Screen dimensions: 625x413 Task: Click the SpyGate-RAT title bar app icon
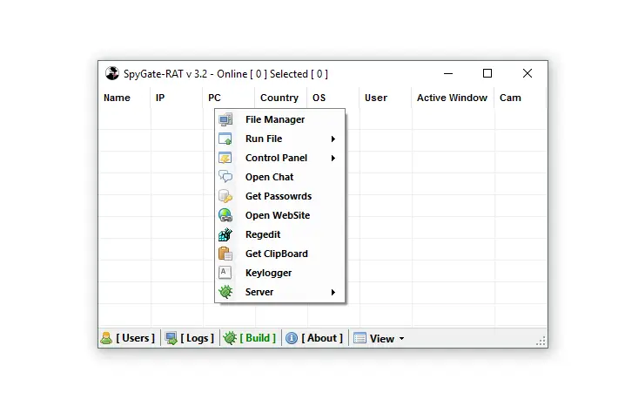coord(111,74)
